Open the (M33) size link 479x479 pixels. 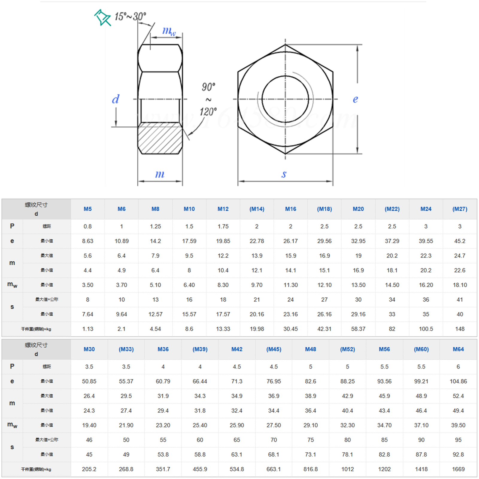126,349
